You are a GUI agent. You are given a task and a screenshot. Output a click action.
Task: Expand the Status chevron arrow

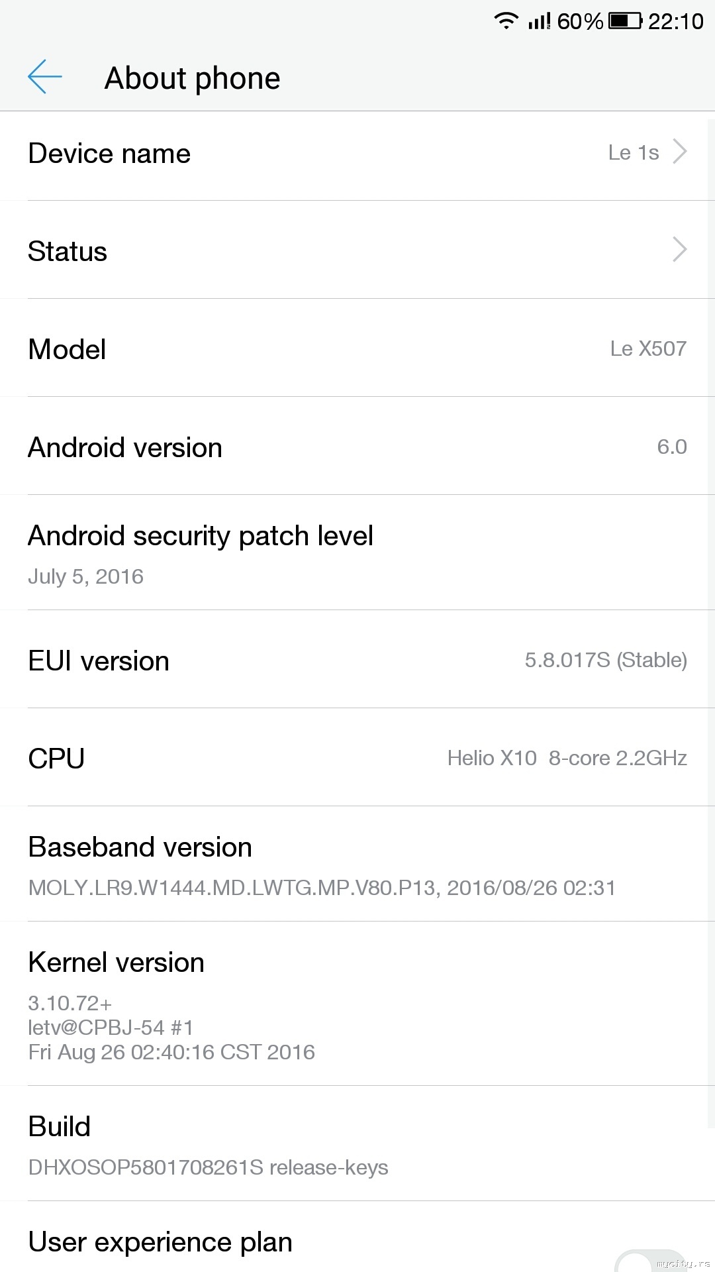(679, 250)
